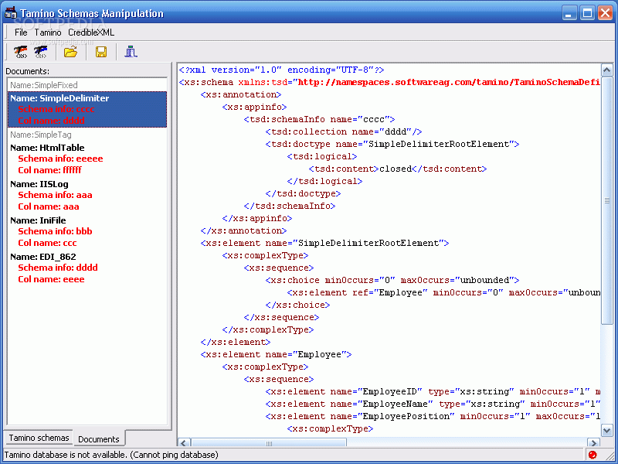Viewport: 618px width, 464px height.
Task: Click the tsd:doctype SimpleDelimiterRootElement line
Action: point(392,144)
